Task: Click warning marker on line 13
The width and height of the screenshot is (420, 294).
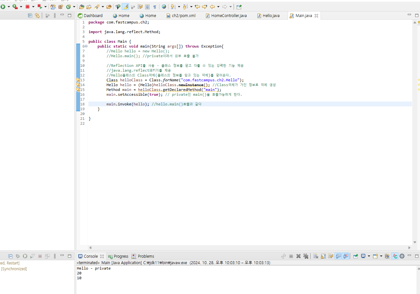Action: pyautogui.click(x=78, y=80)
